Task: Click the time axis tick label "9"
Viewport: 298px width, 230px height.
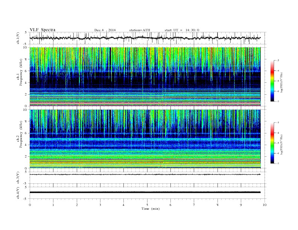Action: click(241, 205)
